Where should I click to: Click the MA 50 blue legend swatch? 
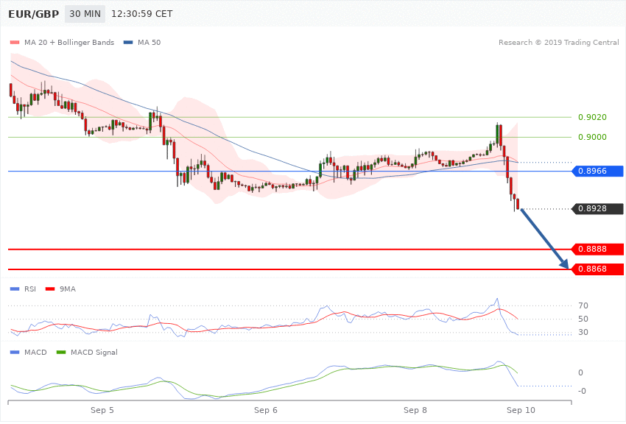tap(128, 42)
